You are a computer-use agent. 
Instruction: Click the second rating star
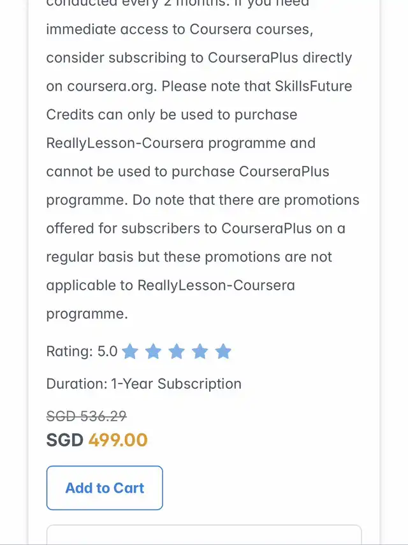click(x=153, y=352)
